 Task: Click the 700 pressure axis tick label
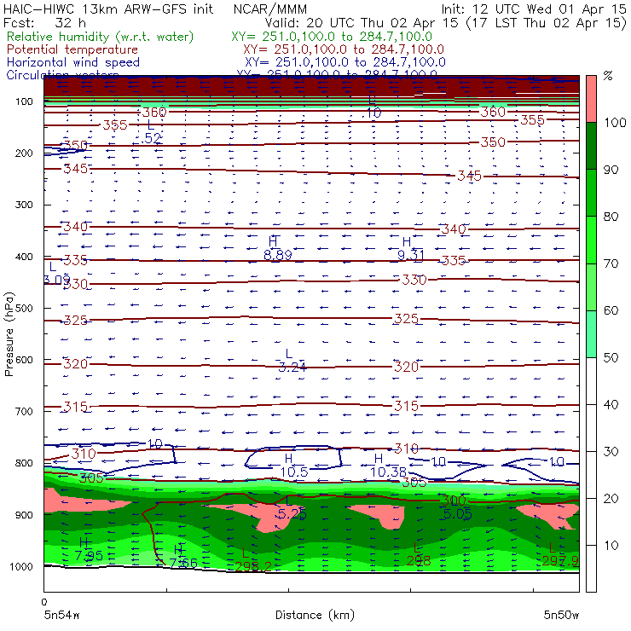[24, 412]
